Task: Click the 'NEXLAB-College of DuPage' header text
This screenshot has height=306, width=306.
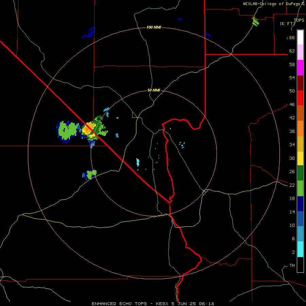Action: pyautogui.click(x=271, y=4)
